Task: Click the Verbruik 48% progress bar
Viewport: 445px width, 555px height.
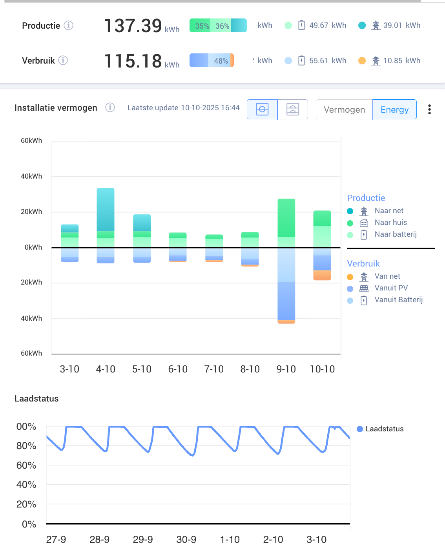Action: point(212,60)
